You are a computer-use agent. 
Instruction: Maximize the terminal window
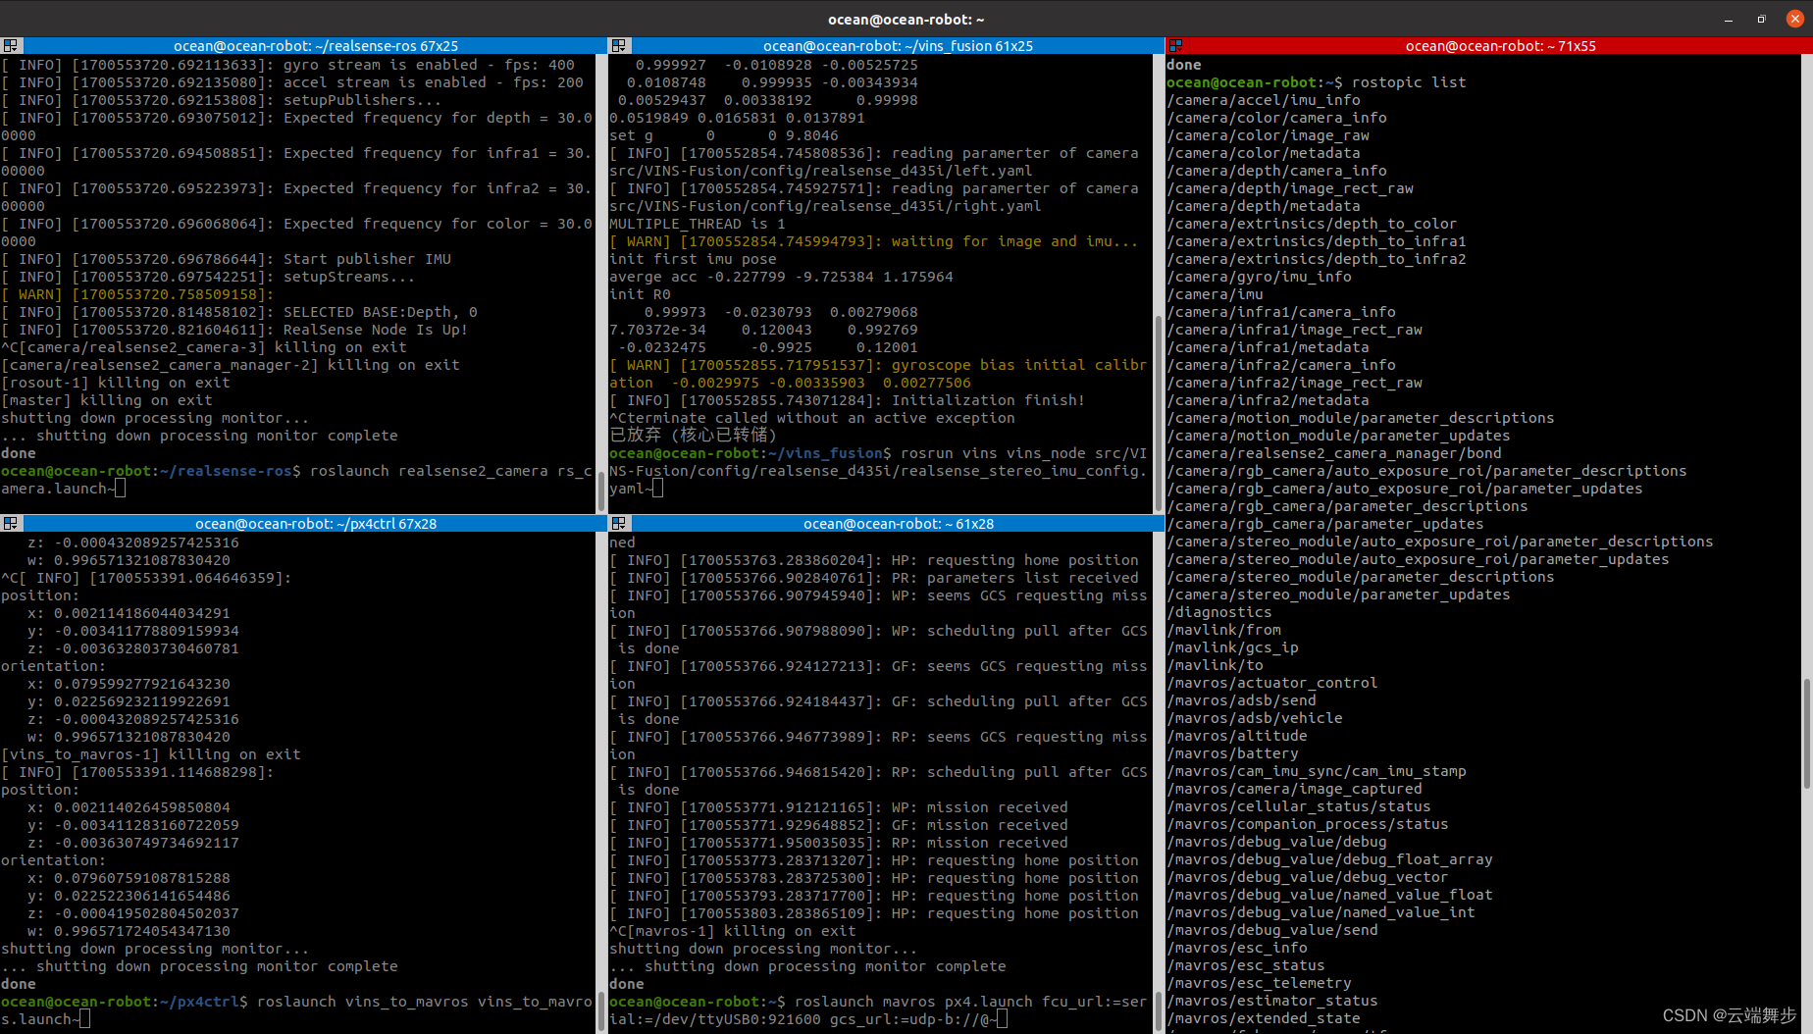(x=1761, y=19)
